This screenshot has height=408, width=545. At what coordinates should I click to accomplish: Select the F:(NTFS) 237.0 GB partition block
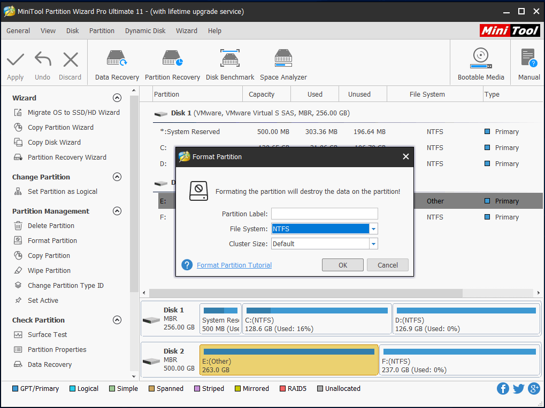(459, 360)
